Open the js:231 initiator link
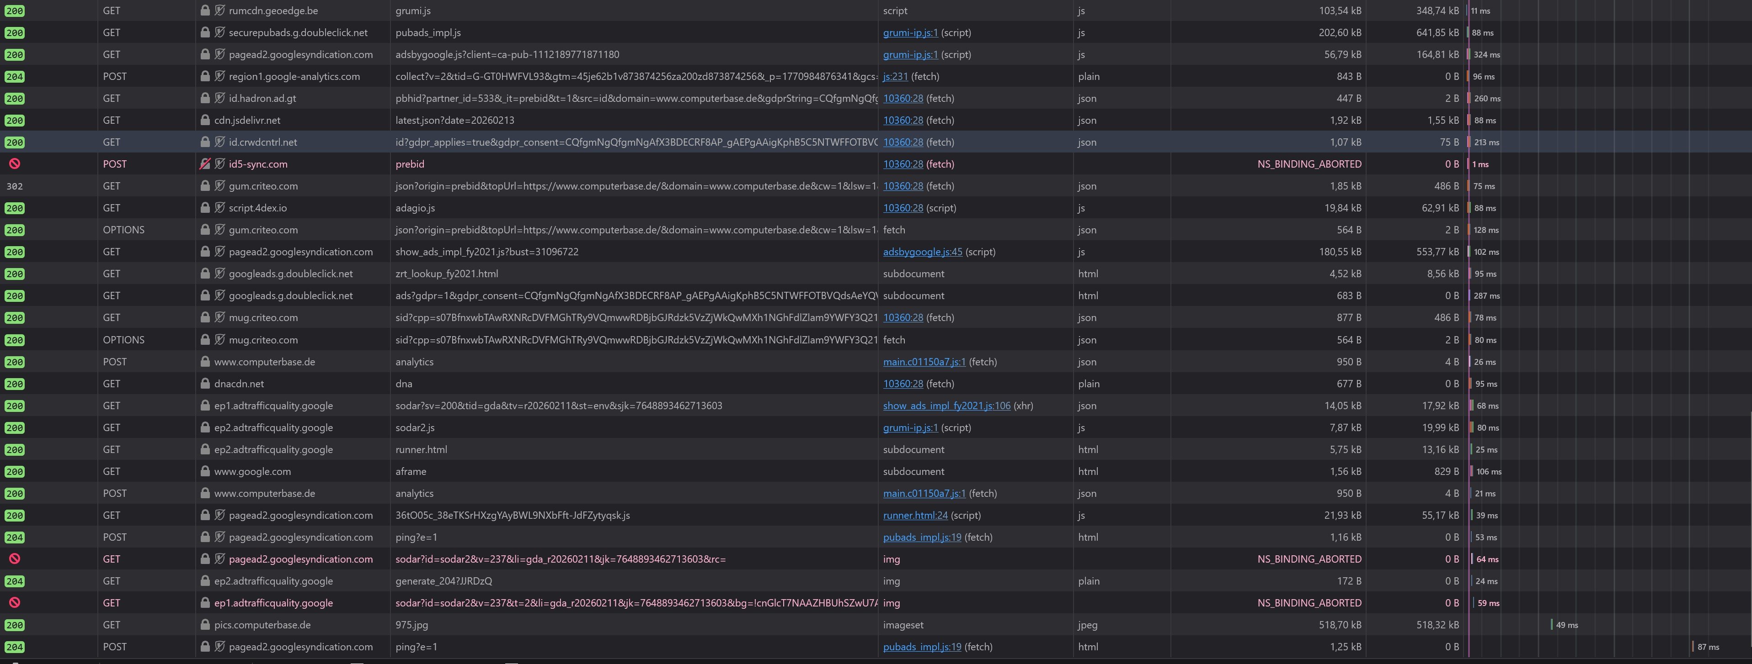Screen dimensions: 1752x664 (x=895, y=77)
